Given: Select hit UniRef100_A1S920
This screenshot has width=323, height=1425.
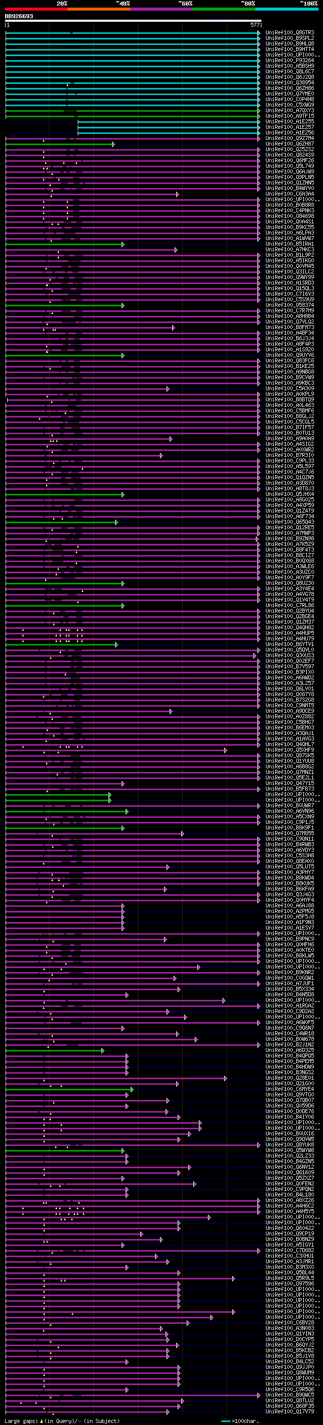Looking at the screenshot, I should point(290,350).
